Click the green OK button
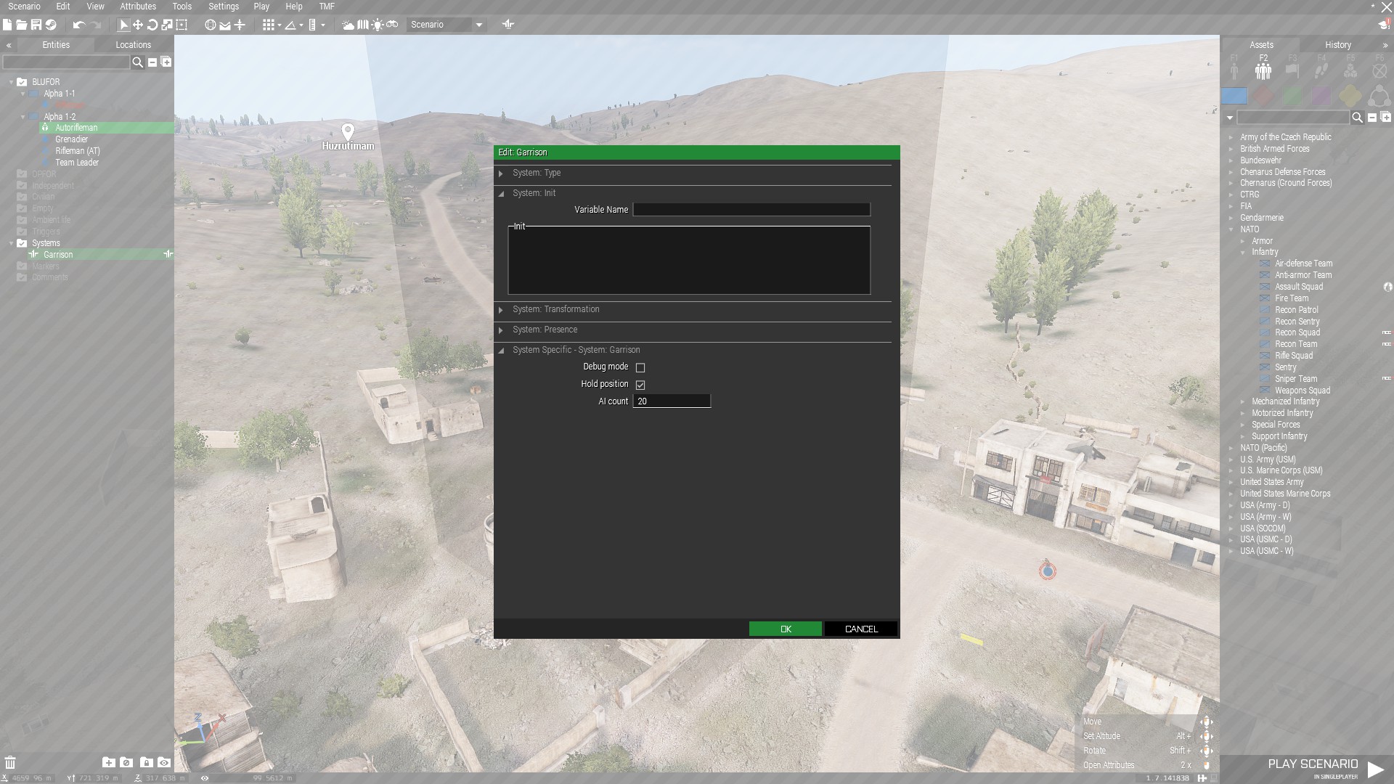The image size is (1394, 784). [785, 629]
